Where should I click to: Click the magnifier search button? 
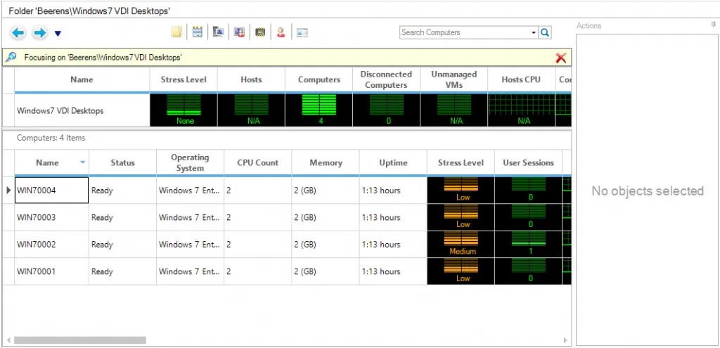545,32
